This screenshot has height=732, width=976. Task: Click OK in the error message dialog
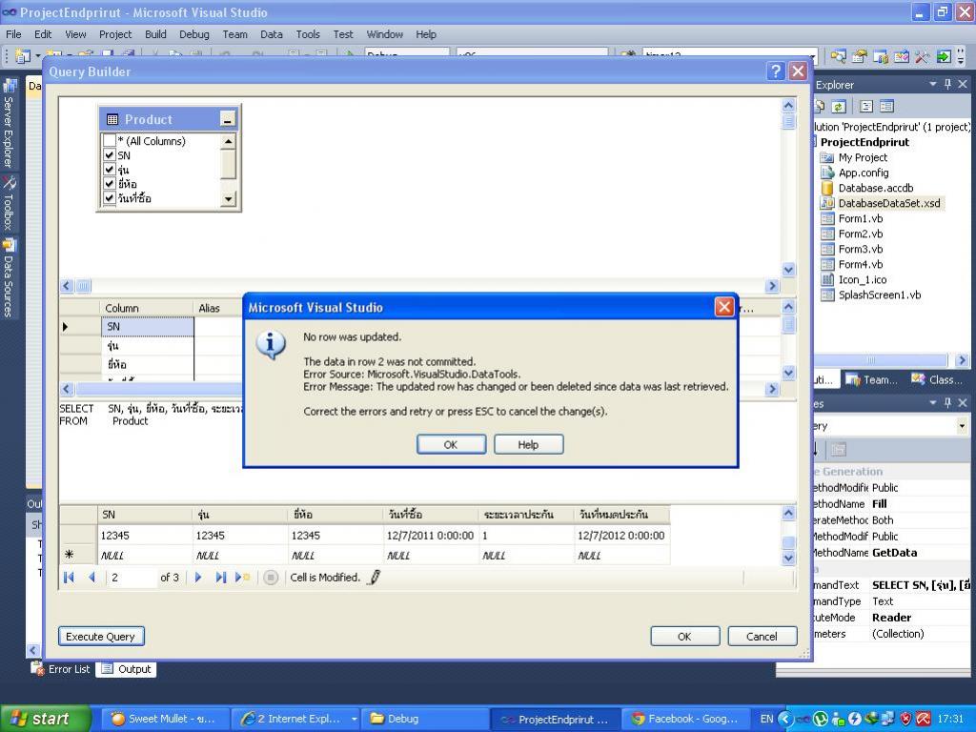(x=451, y=444)
